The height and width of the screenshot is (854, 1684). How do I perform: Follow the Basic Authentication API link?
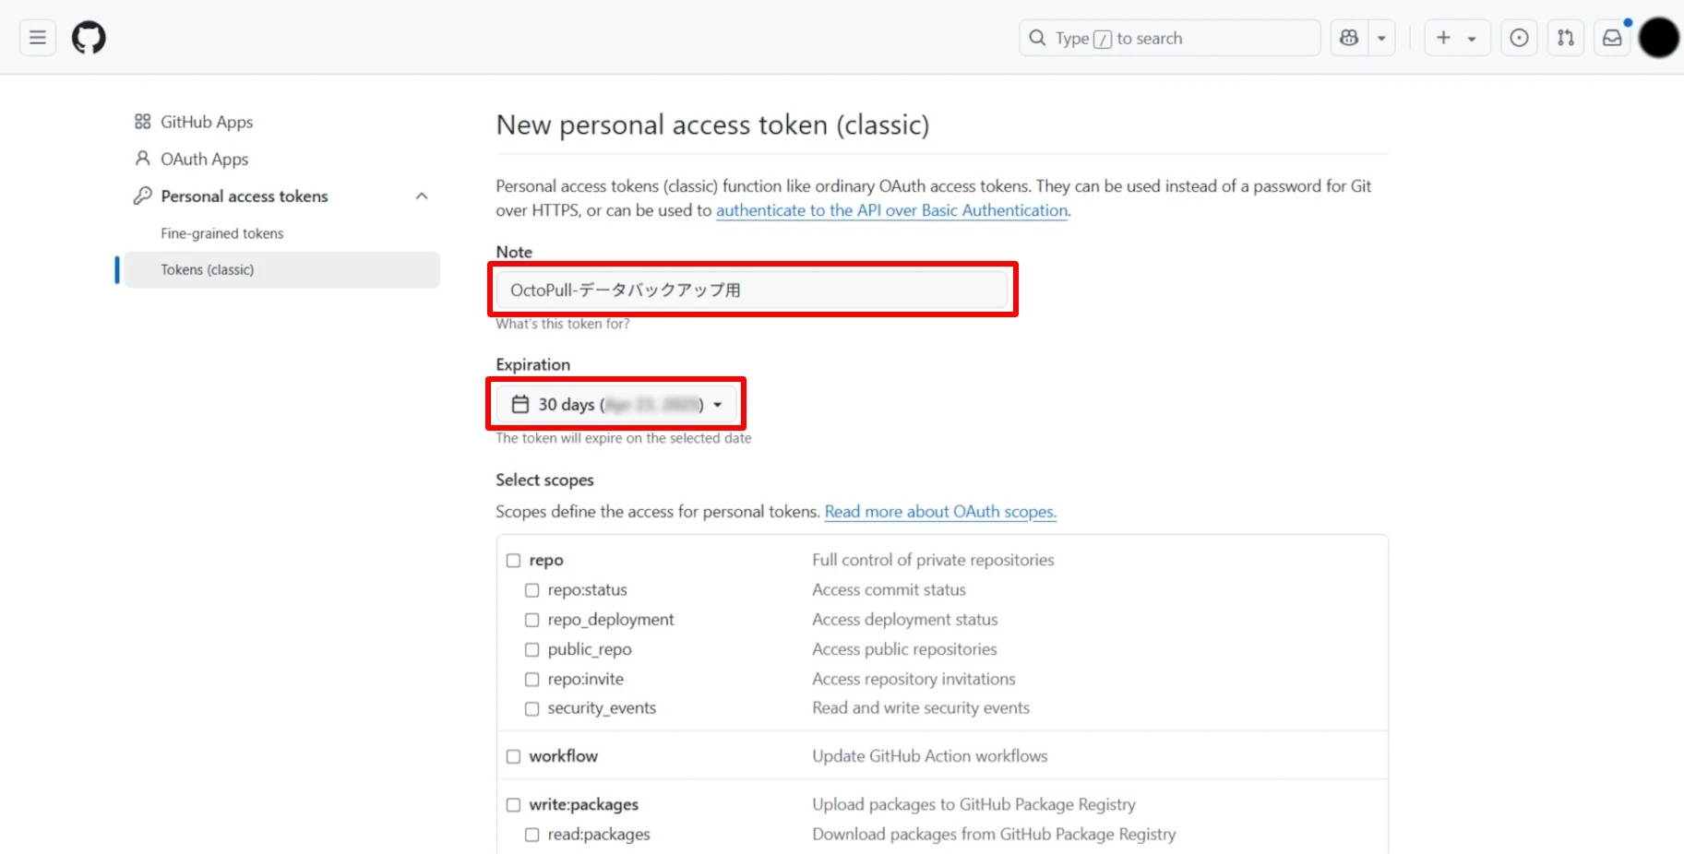click(891, 210)
